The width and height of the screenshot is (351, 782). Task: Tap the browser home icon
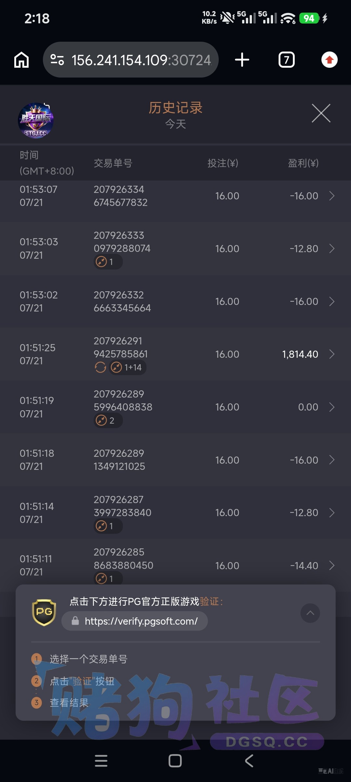click(21, 60)
